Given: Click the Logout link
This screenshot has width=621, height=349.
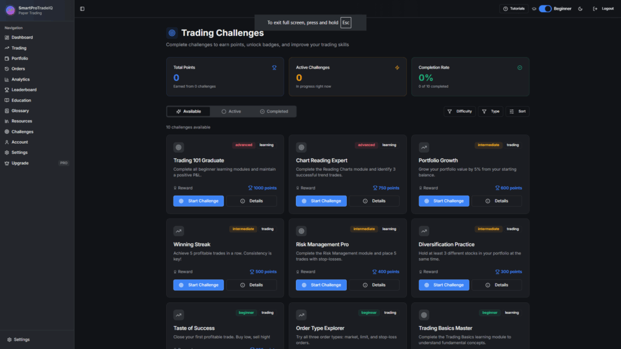Looking at the screenshot, I should 603,8.
